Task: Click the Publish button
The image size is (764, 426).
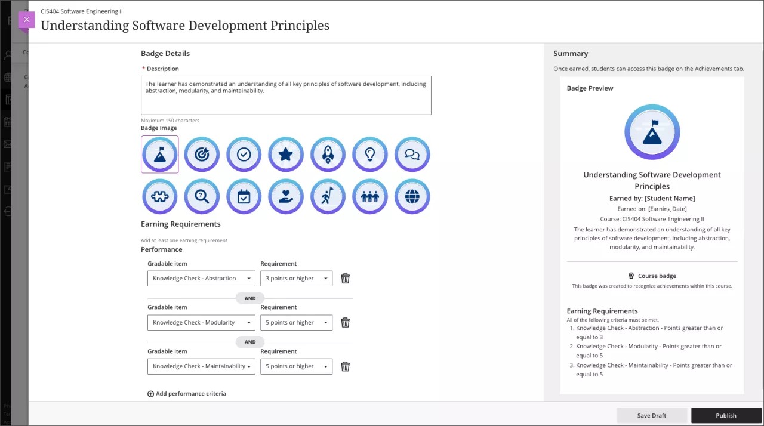Action: pyautogui.click(x=726, y=415)
